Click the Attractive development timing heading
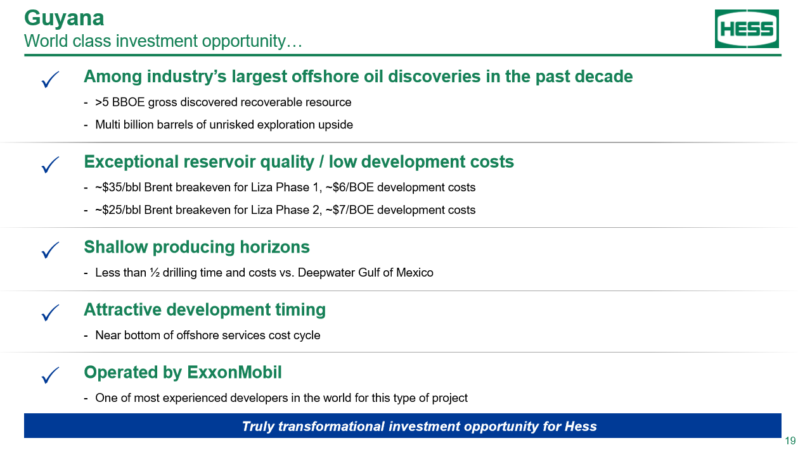 tap(205, 309)
